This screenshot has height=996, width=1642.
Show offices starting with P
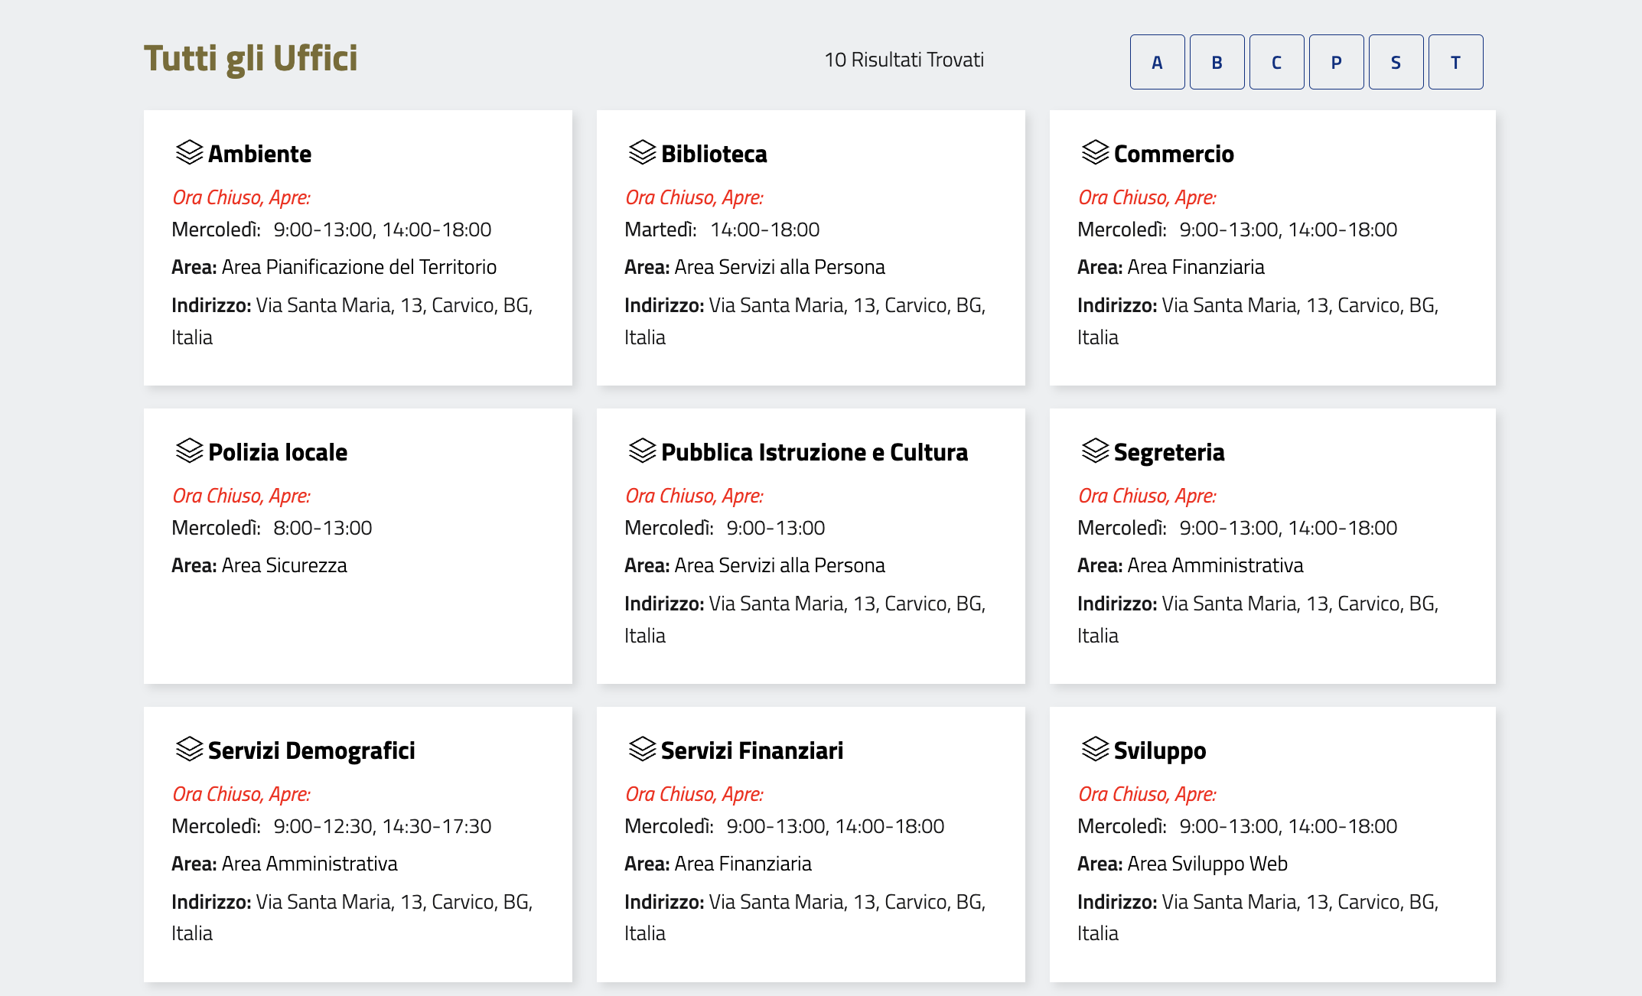1336,62
